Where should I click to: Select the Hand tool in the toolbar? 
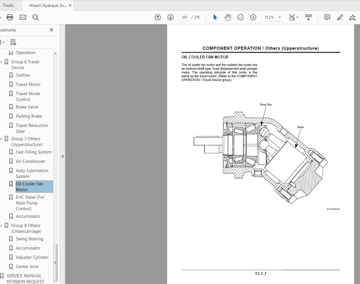tap(228, 17)
